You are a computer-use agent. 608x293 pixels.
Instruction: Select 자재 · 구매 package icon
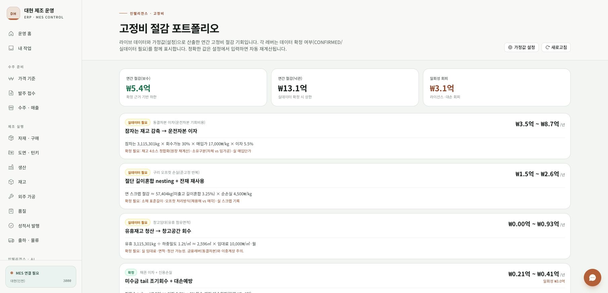tap(11, 138)
